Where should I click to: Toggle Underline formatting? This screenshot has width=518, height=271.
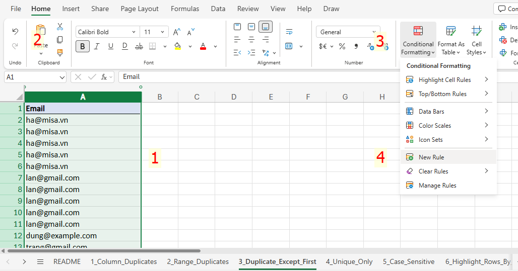click(111, 46)
